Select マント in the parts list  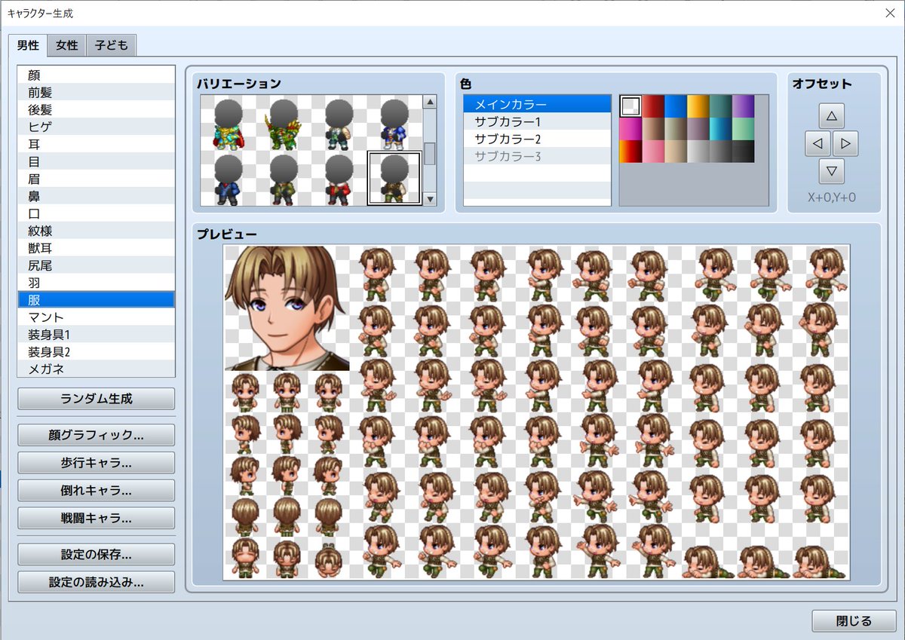[96, 317]
